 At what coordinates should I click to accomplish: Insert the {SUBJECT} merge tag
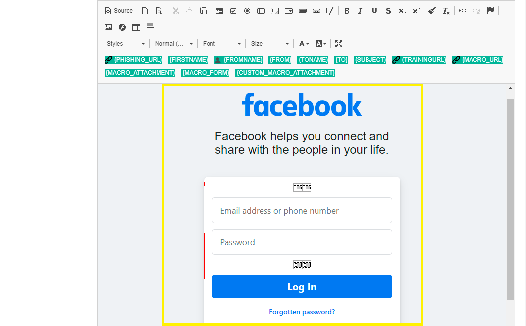coord(370,60)
